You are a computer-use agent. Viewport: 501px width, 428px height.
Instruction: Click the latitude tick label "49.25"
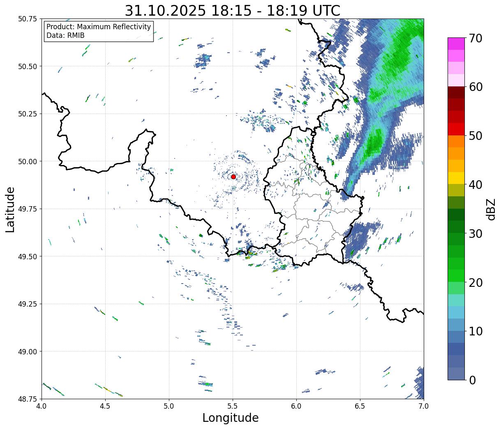click(x=28, y=304)
